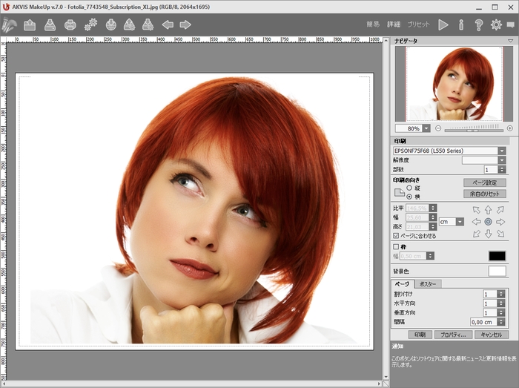Align image to top-left arrow
This screenshot has height=388, width=519.
coord(476,210)
